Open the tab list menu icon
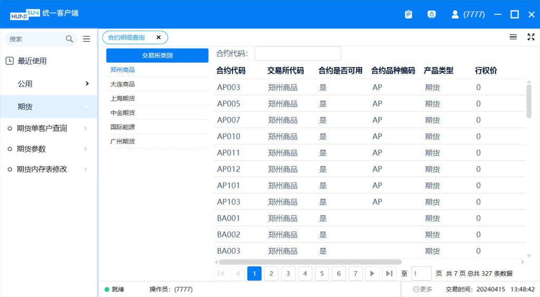The height and width of the screenshot is (297, 540). coord(513,37)
